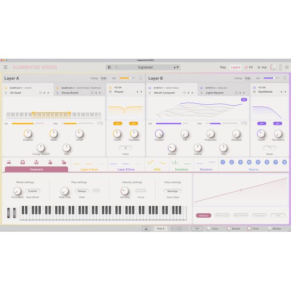Open the Functions tab
This screenshot has height=291, width=291.
click(x=181, y=169)
